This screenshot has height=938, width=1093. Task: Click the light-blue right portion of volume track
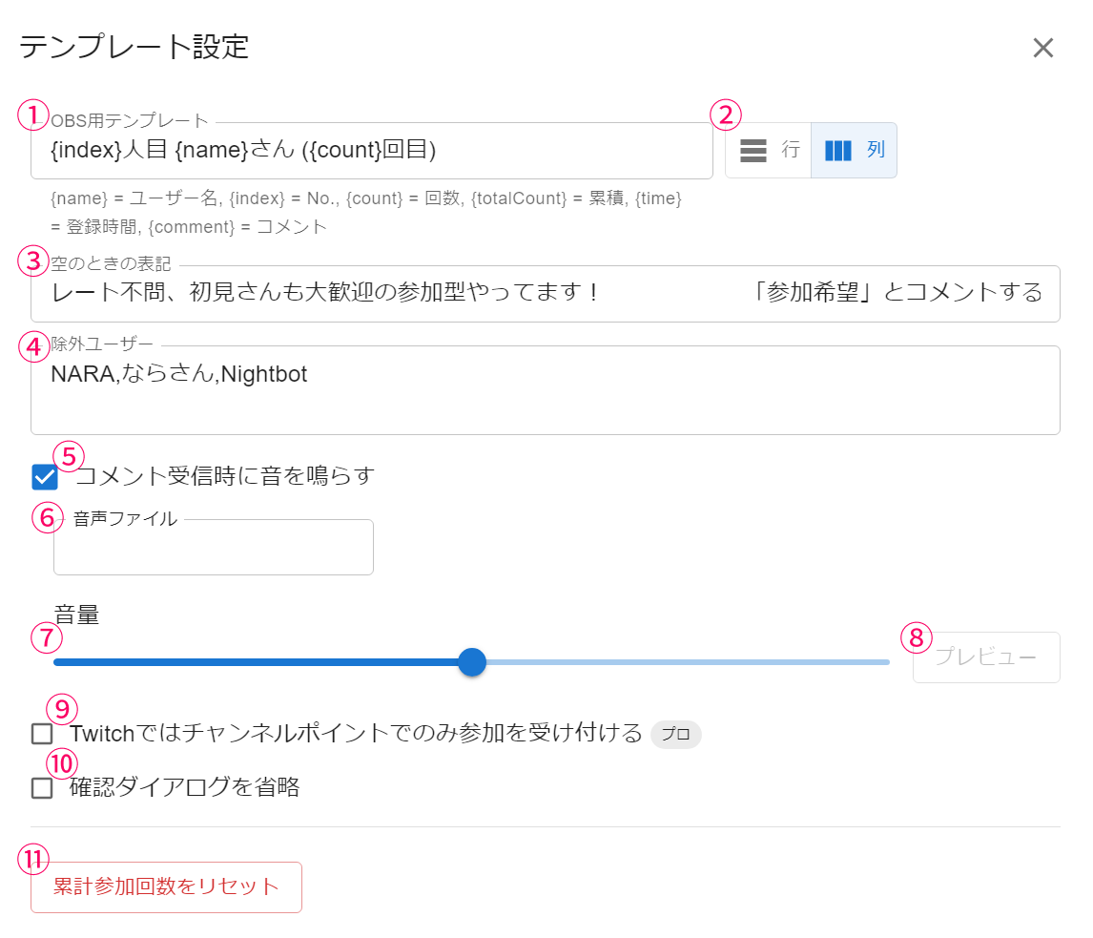[x=687, y=662]
